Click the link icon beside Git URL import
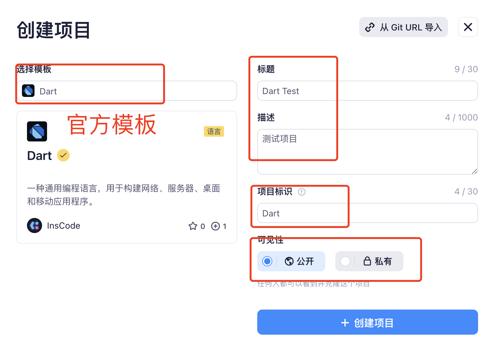 pos(370,27)
